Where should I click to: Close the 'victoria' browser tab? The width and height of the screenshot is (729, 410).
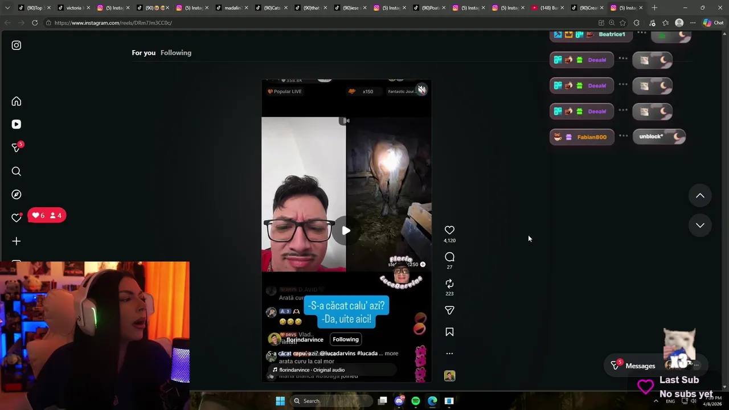pos(88,8)
